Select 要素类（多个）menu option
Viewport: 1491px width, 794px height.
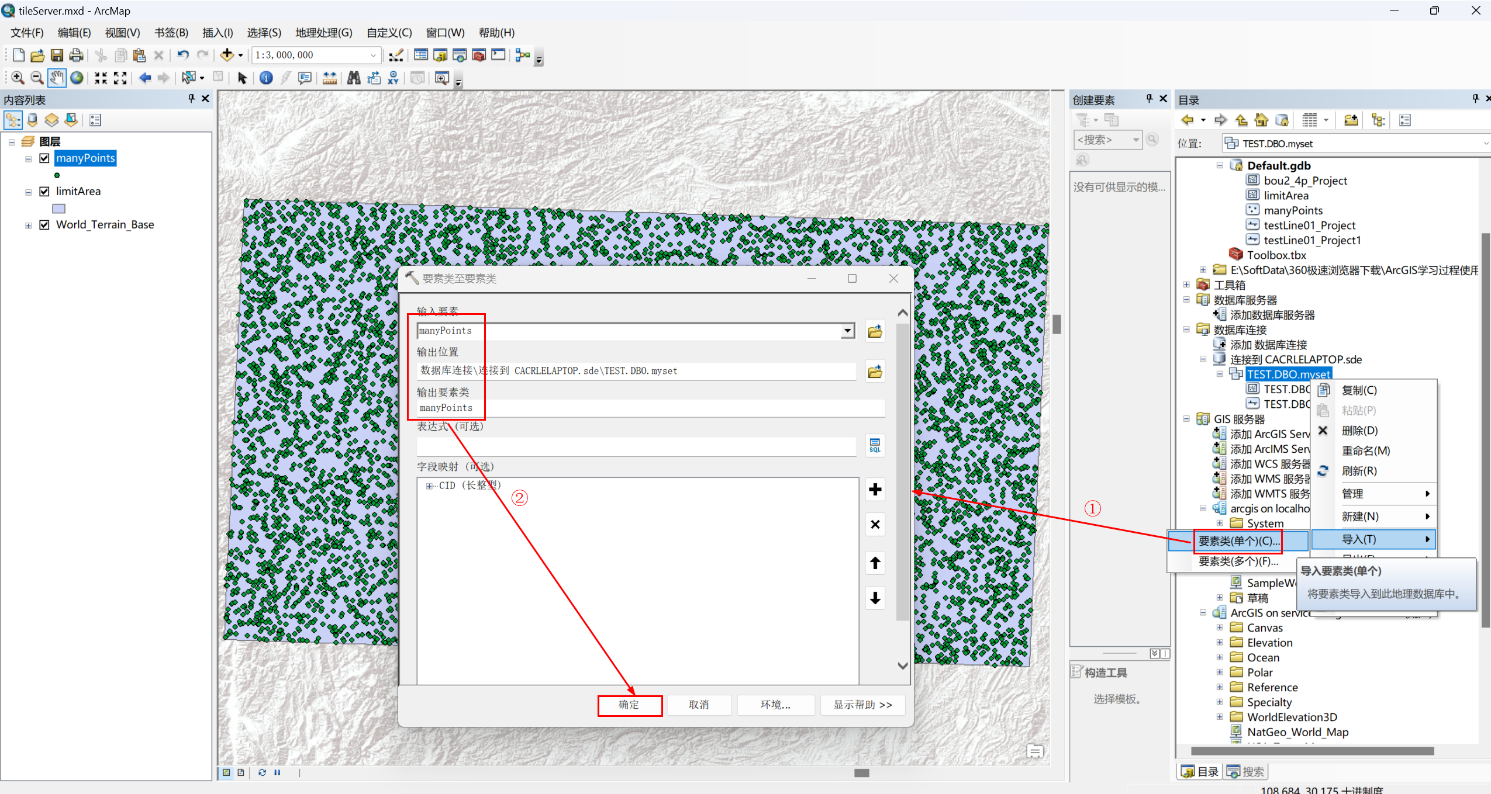click(x=1238, y=561)
